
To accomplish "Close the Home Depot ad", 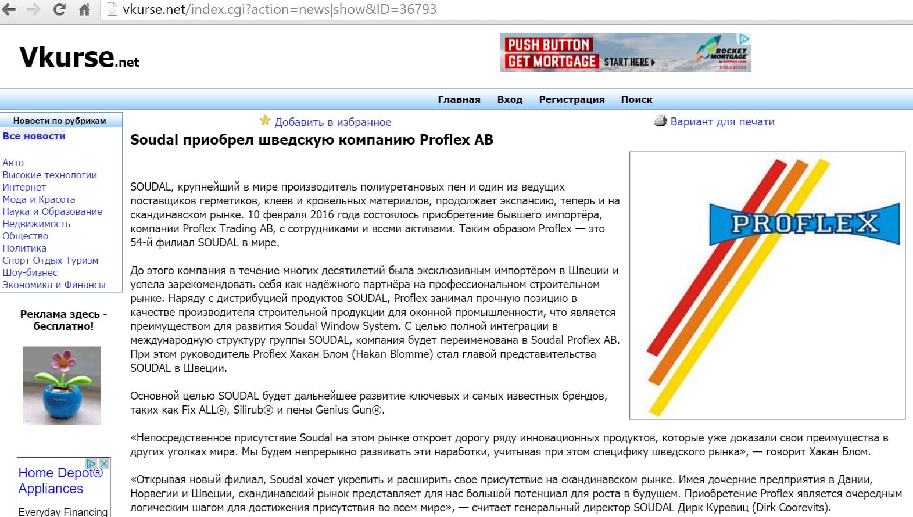I will coord(104,464).
